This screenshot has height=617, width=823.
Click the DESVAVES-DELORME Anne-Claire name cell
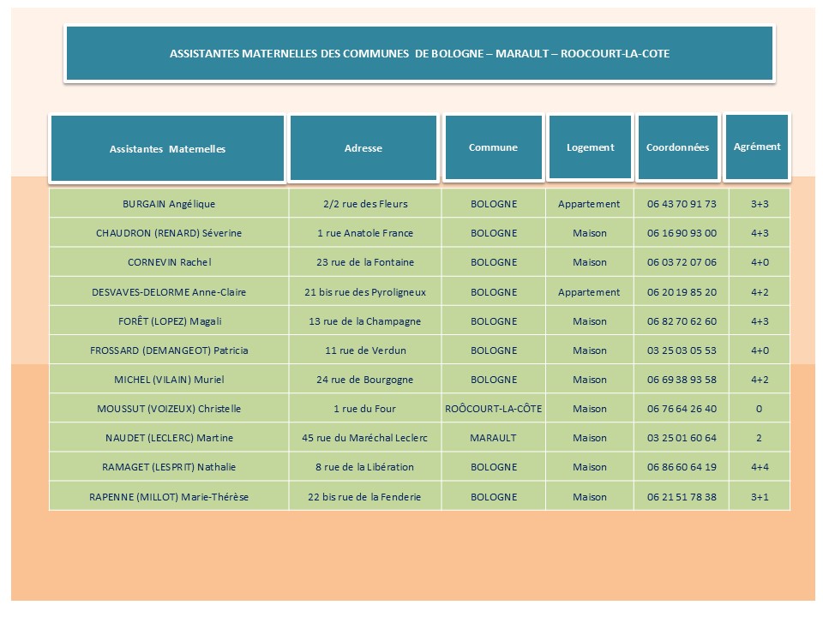click(169, 292)
